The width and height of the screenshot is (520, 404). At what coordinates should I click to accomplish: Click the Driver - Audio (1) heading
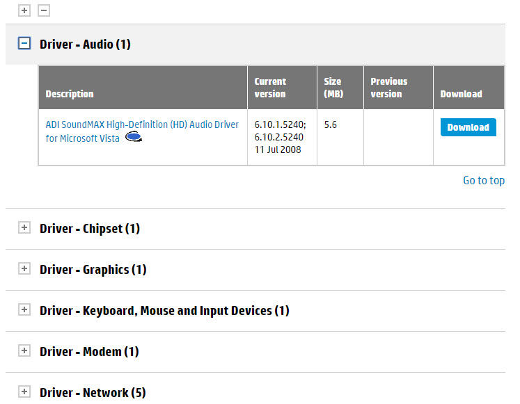pos(85,44)
